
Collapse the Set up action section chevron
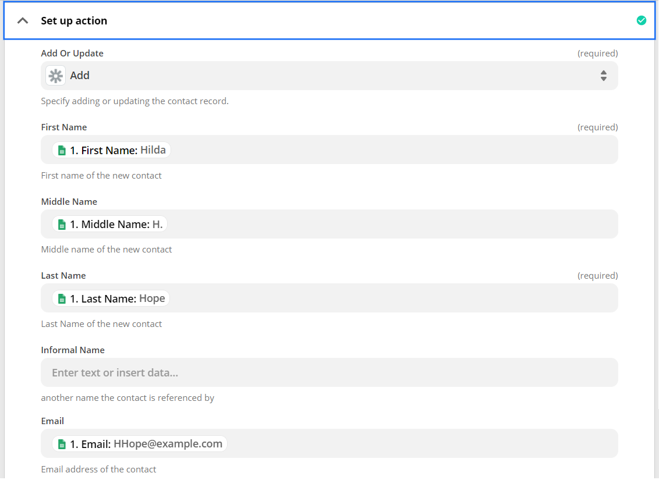(x=23, y=21)
